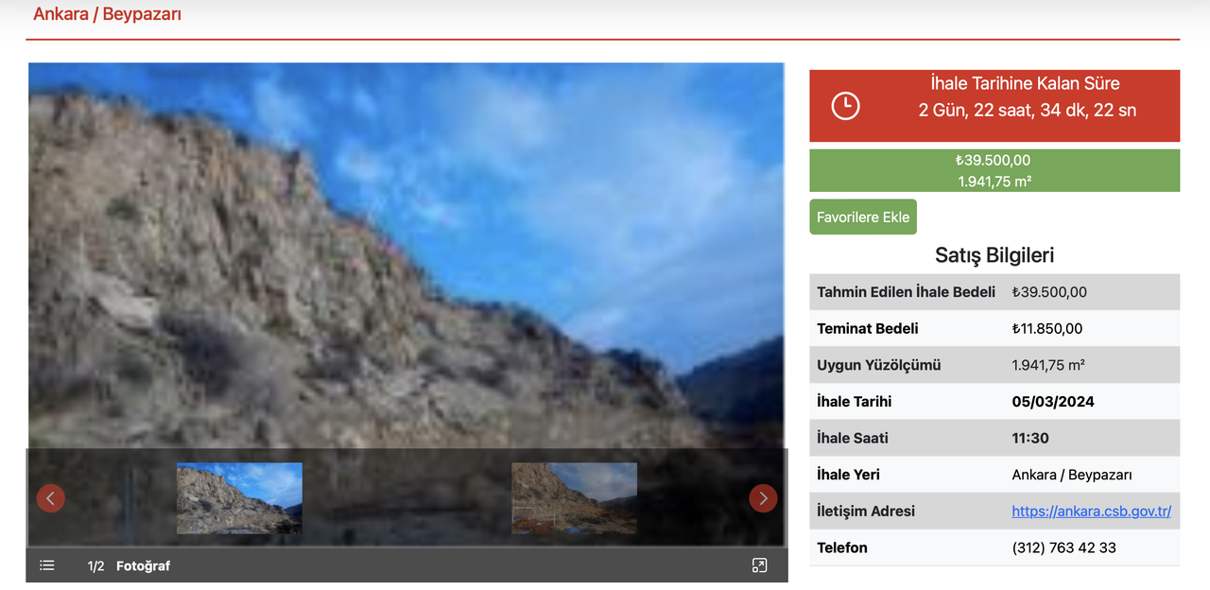Click the Satış Bilgileri heading
The image size is (1210, 590).
pyautogui.click(x=994, y=254)
